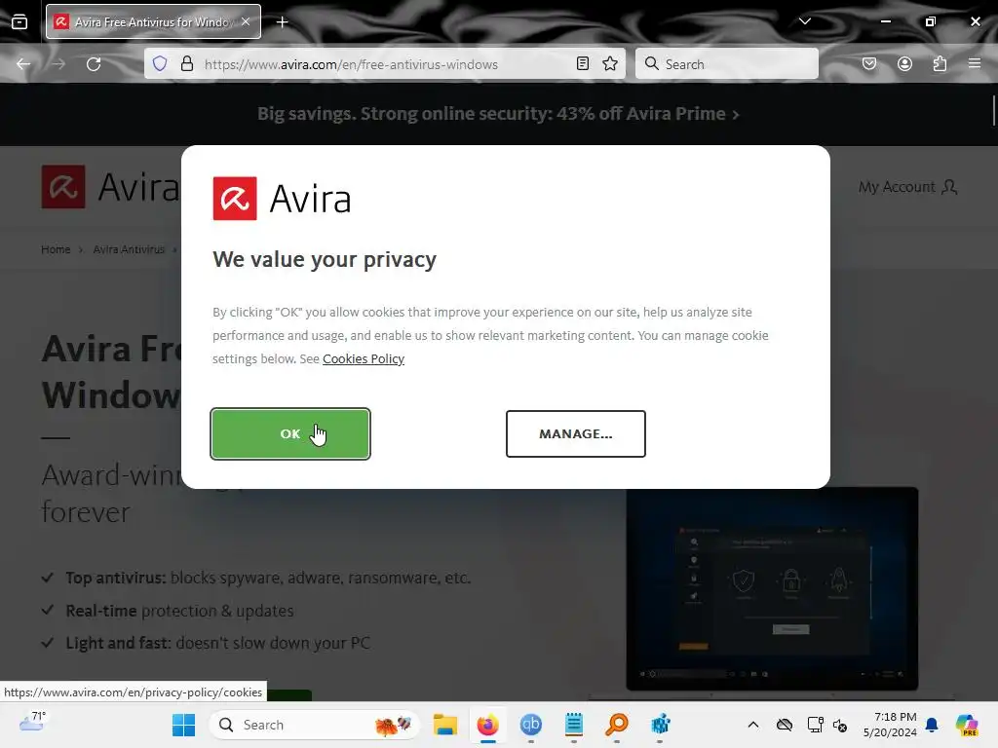The width and height of the screenshot is (998, 748).
Task: Open the notifications bell icon
Action: point(932,725)
